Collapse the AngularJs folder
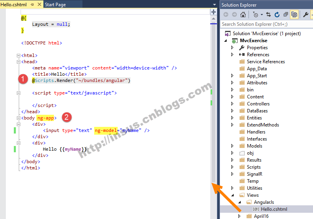 tap(240, 202)
